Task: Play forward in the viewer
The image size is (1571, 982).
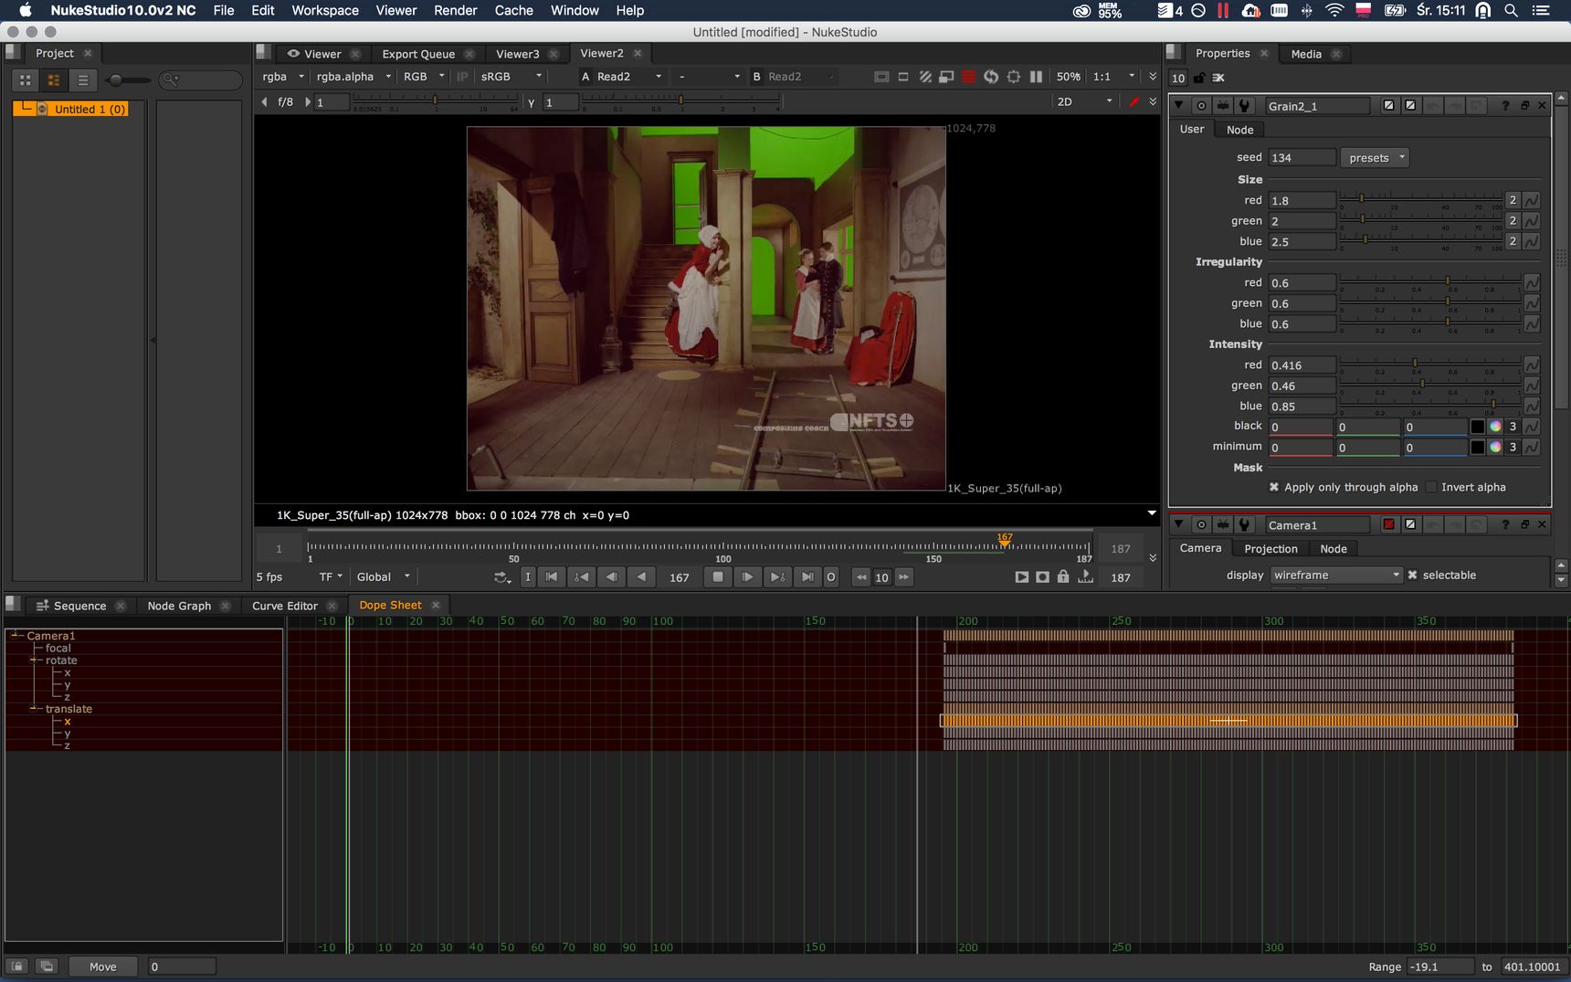Action: pyautogui.click(x=747, y=576)
